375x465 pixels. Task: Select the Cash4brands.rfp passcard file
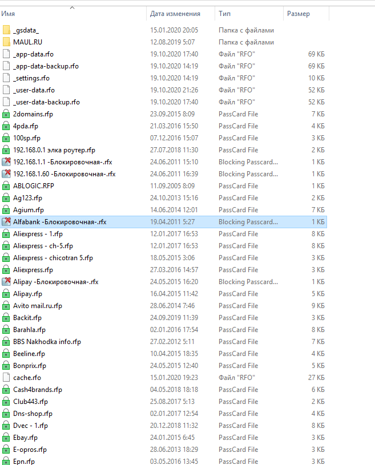(37, 390)
